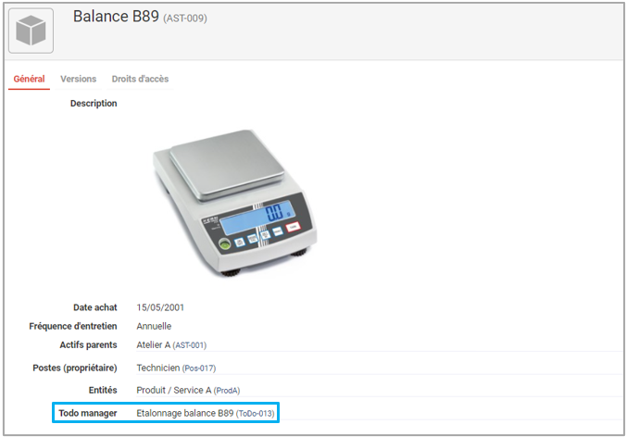Open the Droits d'accès tab

(x=140, y=80)
